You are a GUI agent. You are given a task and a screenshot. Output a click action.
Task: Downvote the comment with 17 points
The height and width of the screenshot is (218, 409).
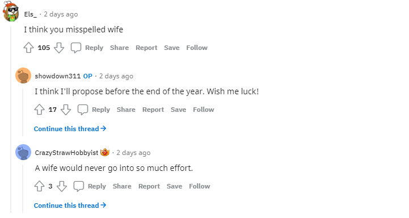pyautogui.click(x=66, y=110)
